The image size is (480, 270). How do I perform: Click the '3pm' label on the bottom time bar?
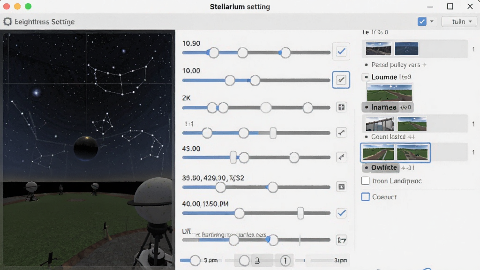click(341, 260)
